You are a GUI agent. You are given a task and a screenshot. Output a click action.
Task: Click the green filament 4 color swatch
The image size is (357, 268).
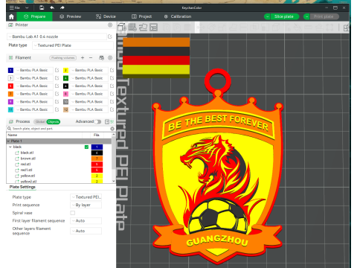[x=65, y=78]
